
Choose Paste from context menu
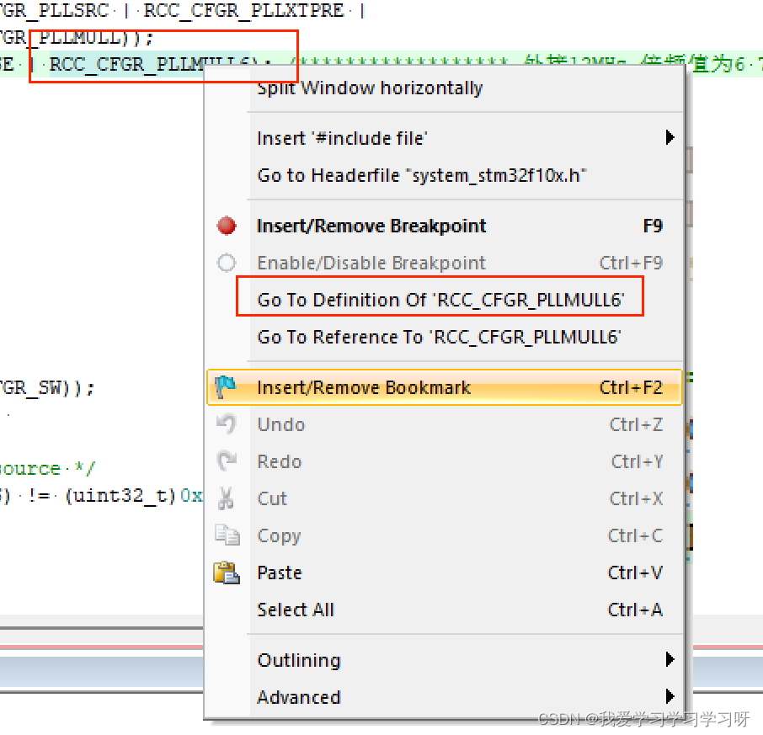(444, 573)
